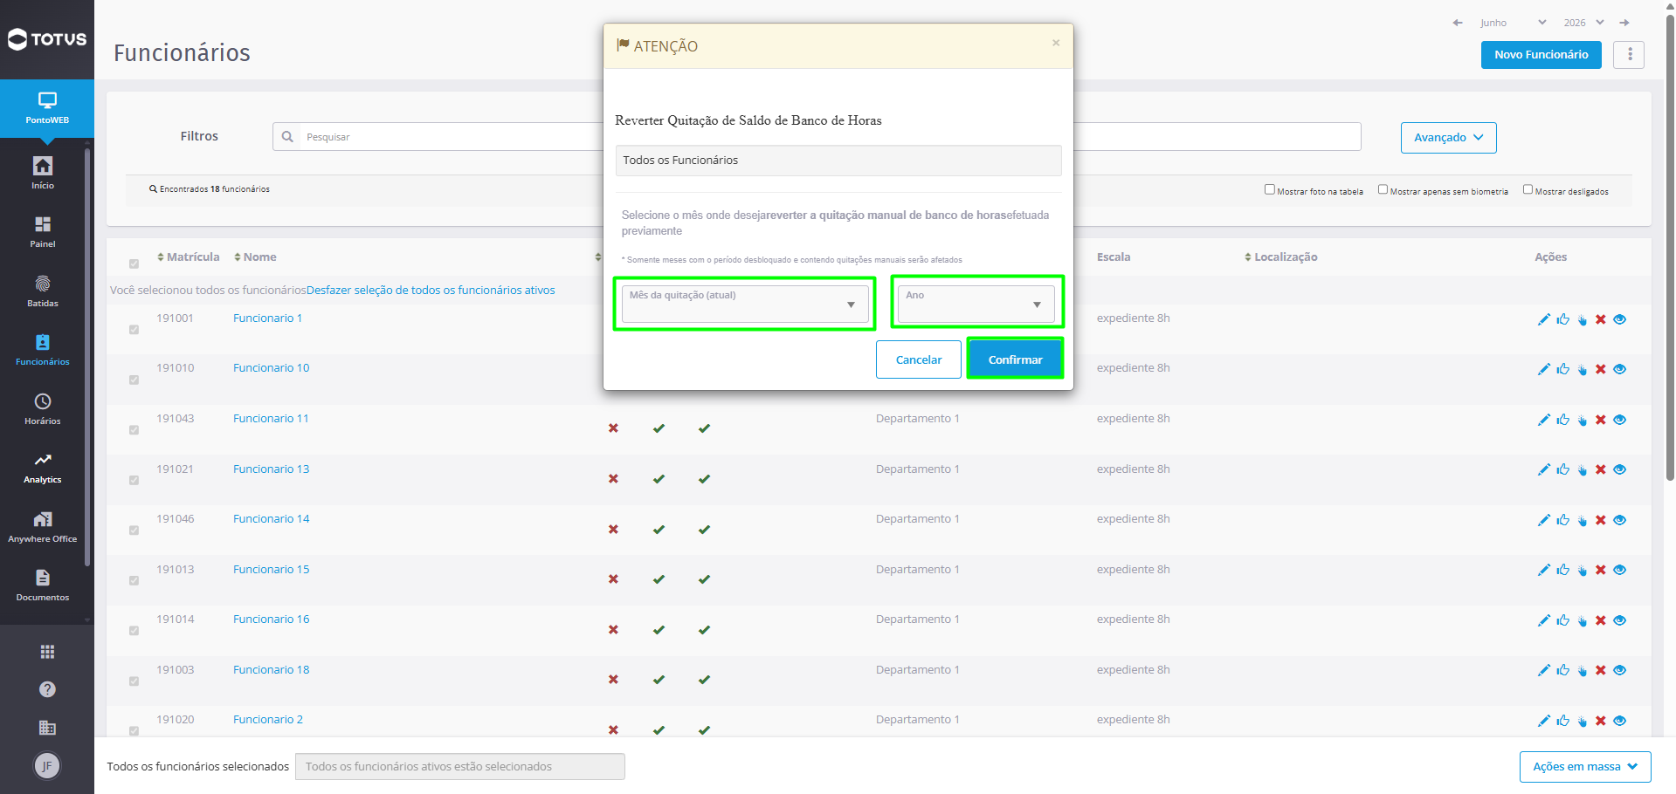The width and height of the screenshot is (1676, 794).
Task: Open Funcionario 11 link
Action: tap(271, 418)
